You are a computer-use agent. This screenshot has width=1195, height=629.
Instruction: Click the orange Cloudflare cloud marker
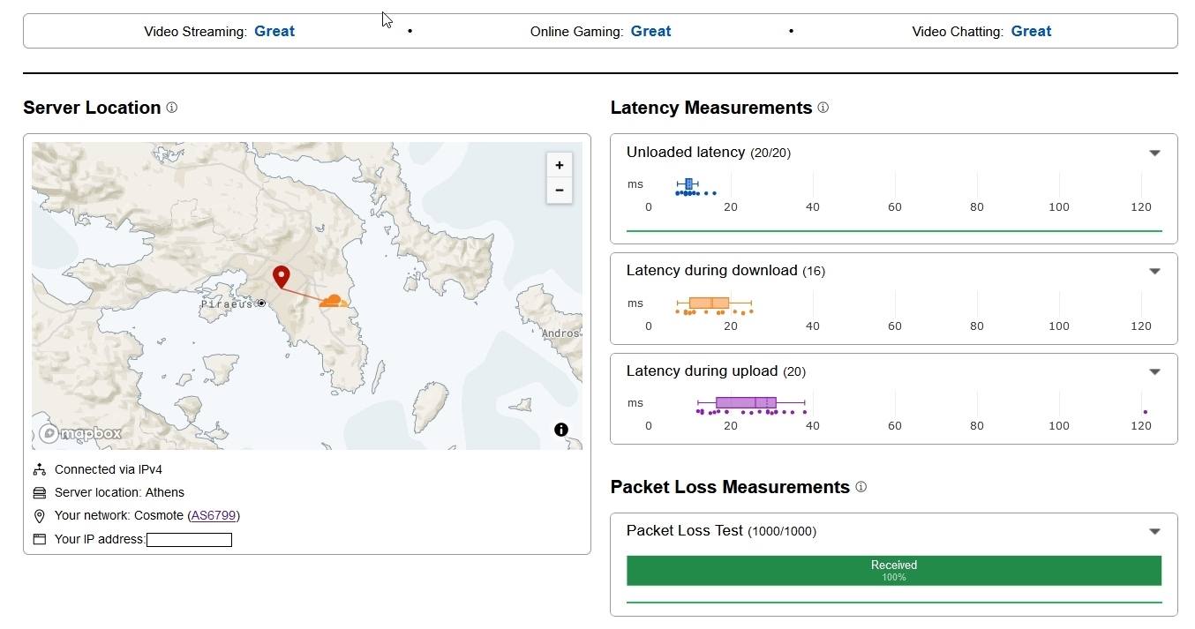(x=333, y=301)
